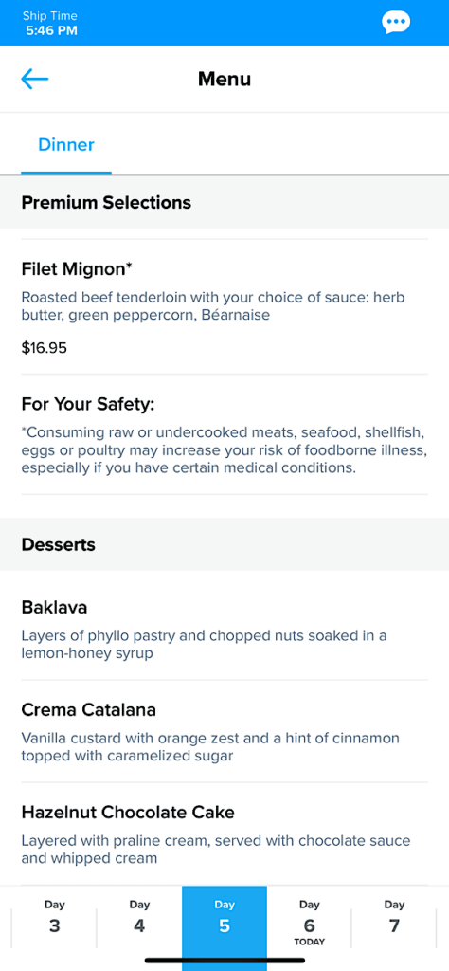Tap the Ship Time clock display
Image resolution: width=449 pixels, height=971 pixels.
click(x=51, y=23)
